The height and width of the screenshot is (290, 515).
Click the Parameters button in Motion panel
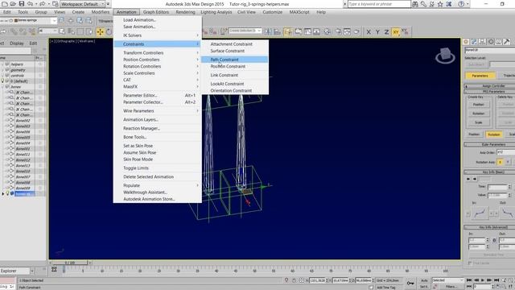(480, 76)
